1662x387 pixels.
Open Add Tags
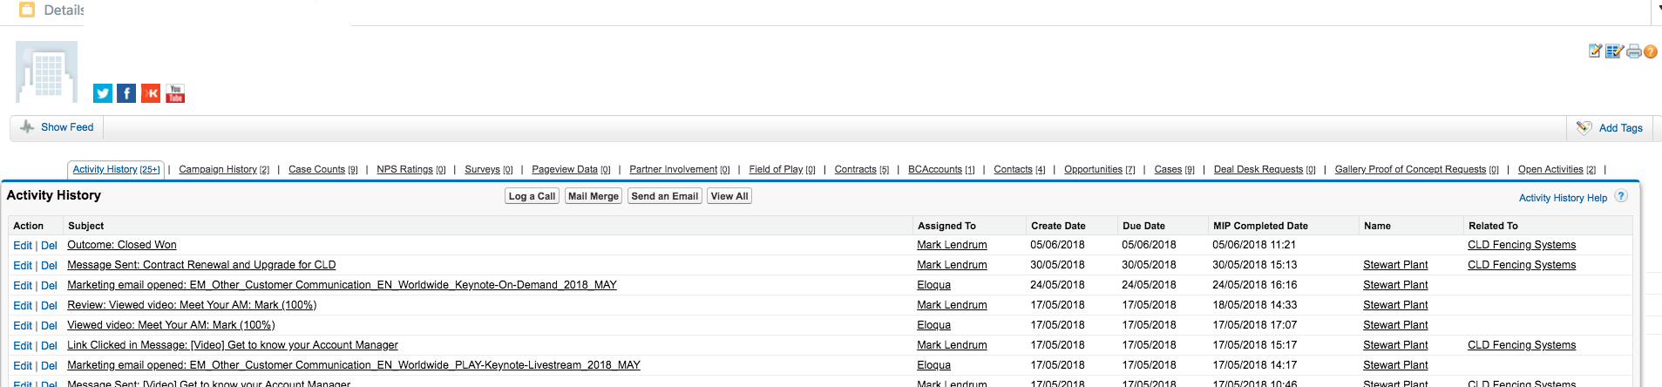1620,128
